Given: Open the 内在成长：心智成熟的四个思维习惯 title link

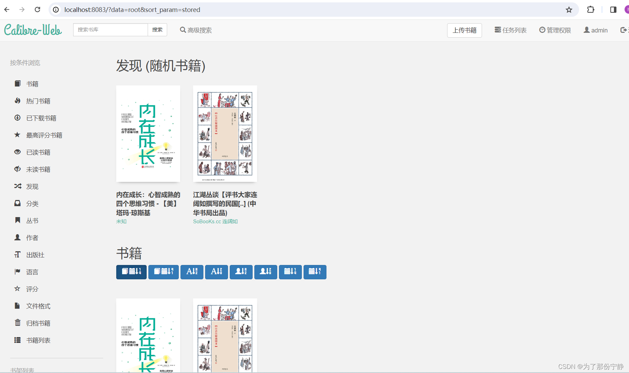Looking at the screenshot, I should coord(148,203).
